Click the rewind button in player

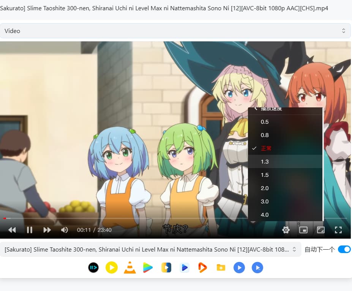coord(12,230)
